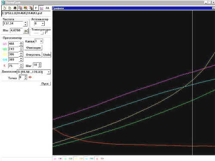This screenshot has height=161, width=215.
Task: Click the U1 value field showing 466
Action: point(13,44)
